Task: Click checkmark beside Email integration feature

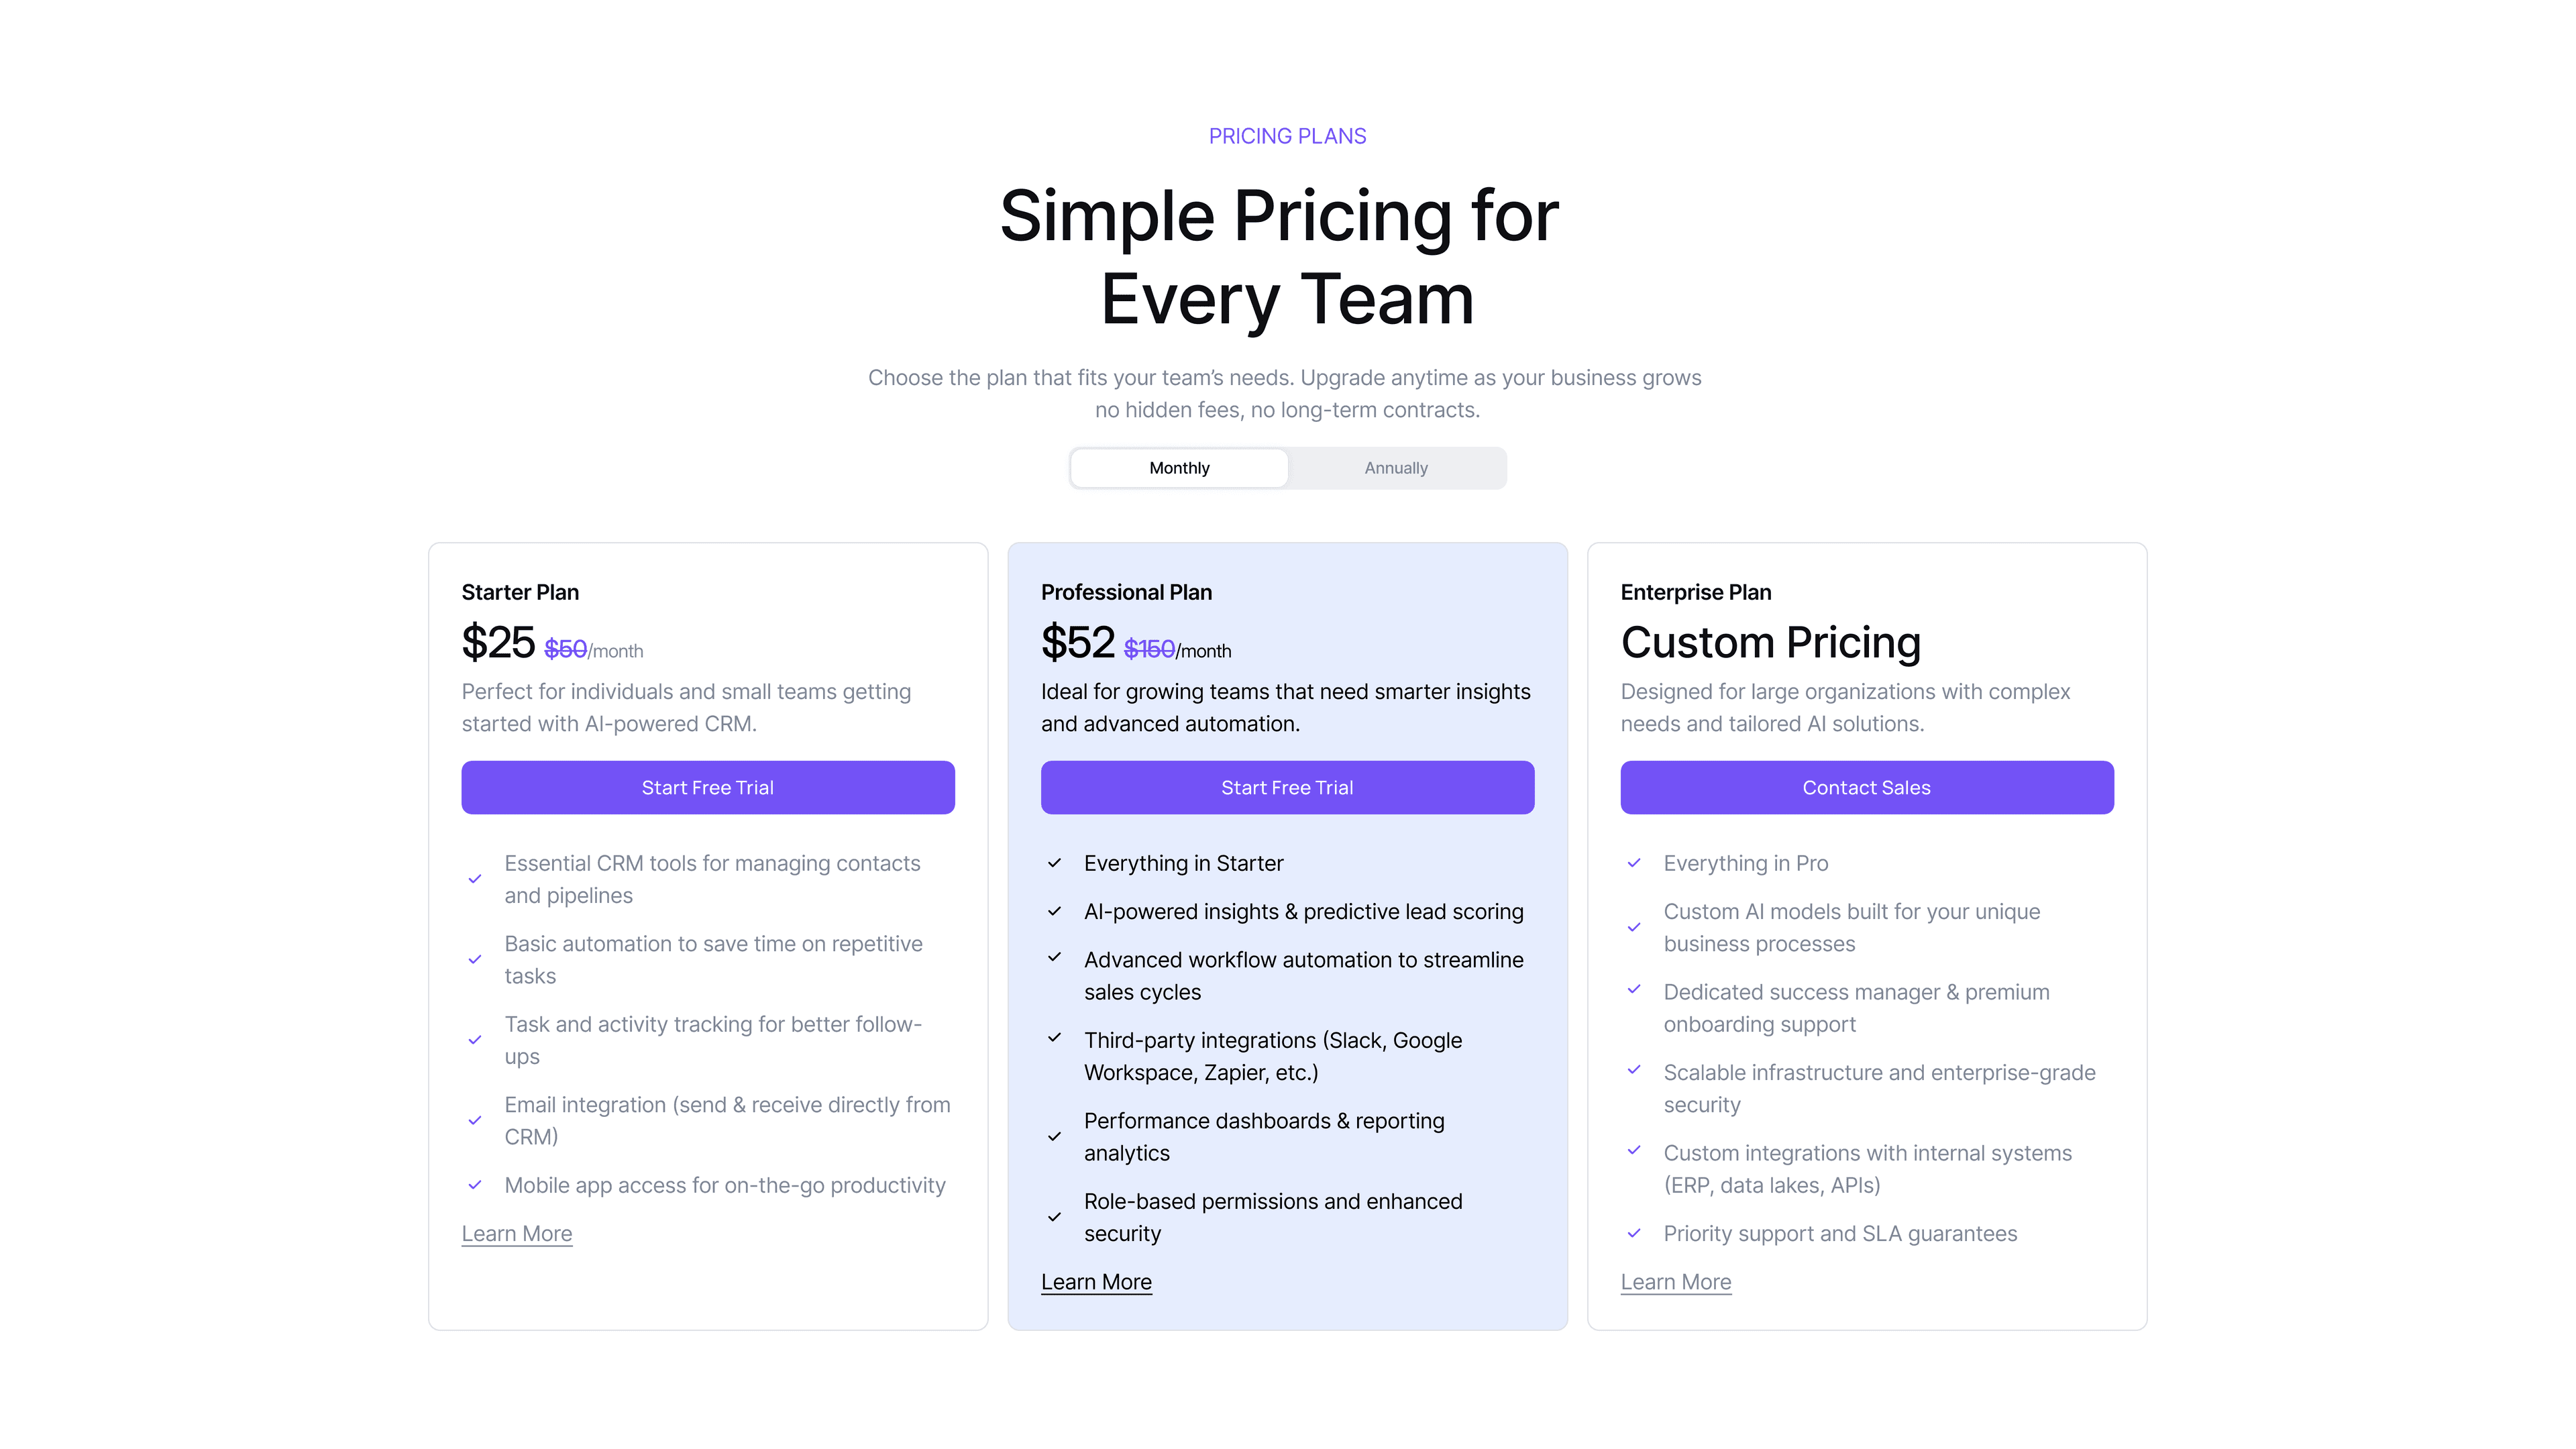Action: tap(475, 1120)
